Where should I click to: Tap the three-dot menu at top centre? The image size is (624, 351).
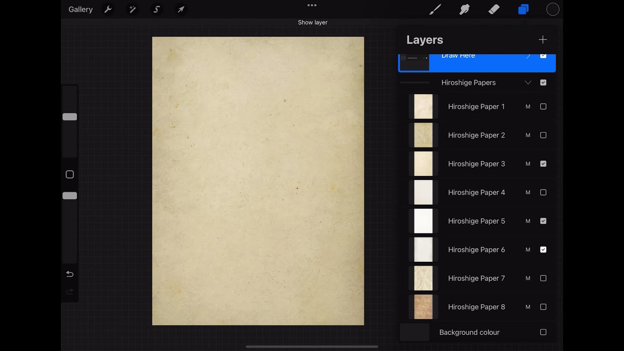coord(312,5)
